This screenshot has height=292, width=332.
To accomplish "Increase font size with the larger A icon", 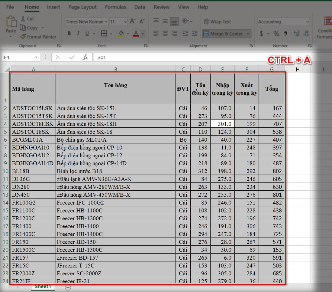I will click(x=133, y=21).
